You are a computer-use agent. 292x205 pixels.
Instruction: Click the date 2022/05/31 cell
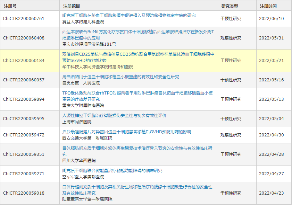[271, 38]
